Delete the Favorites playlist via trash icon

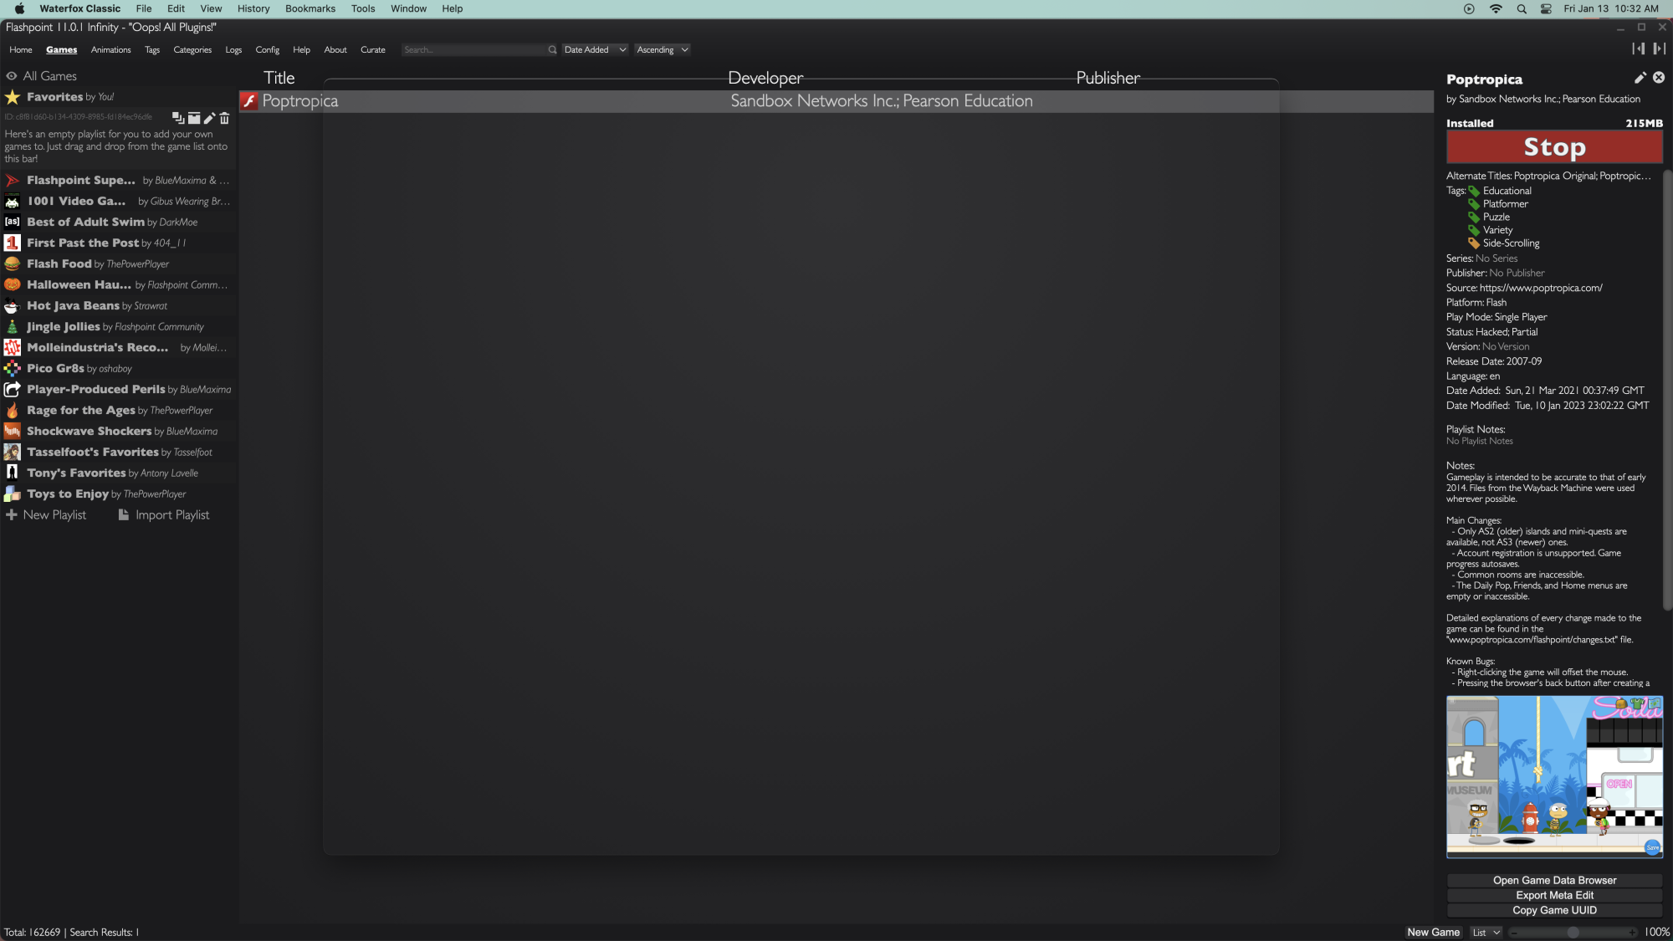click(224, 118)
